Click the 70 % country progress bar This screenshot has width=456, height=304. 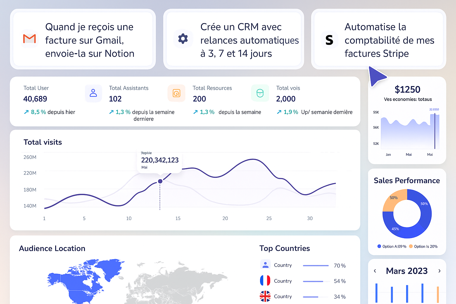316,265
